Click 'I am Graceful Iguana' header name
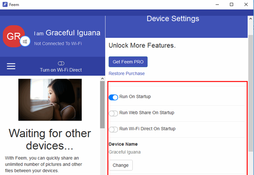Viewport: 254px width, 175px height. (67, 33)
